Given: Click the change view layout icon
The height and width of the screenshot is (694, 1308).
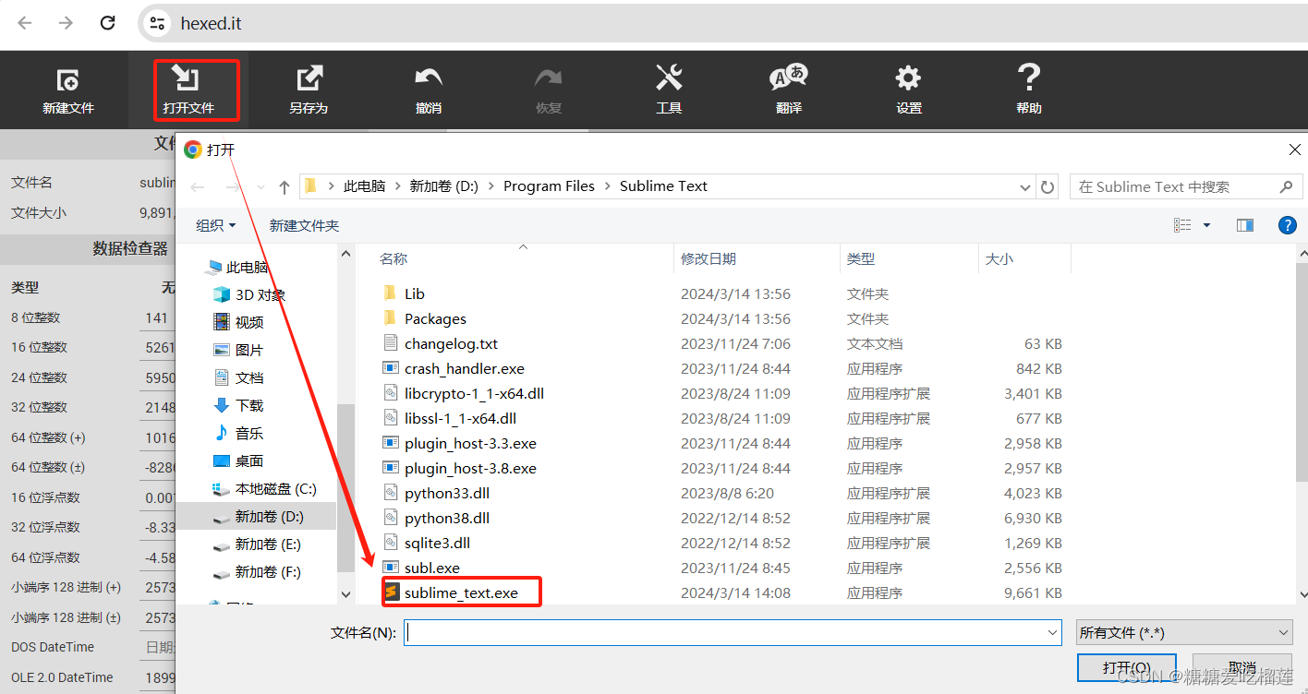Looking at the screenshot, I should (x=1182, y=225).
